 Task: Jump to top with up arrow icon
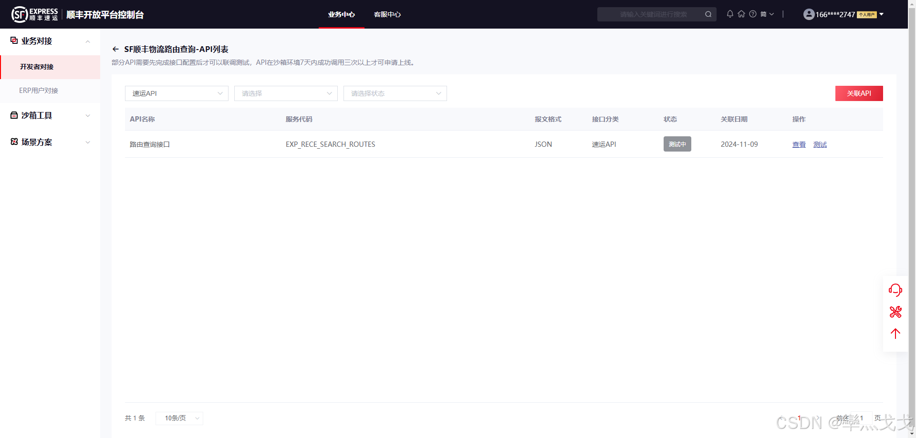coord(895,334)
